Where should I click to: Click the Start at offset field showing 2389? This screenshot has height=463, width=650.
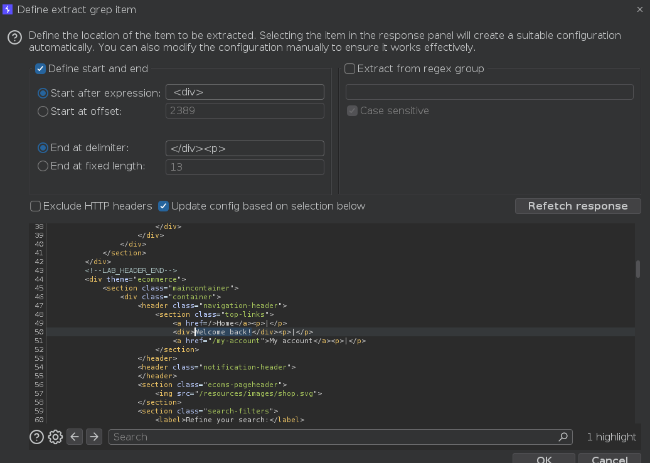coord(245,110)
